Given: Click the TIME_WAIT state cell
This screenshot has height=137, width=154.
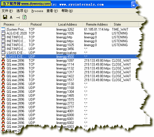Looking at the screenshot, I should (120, 29).
